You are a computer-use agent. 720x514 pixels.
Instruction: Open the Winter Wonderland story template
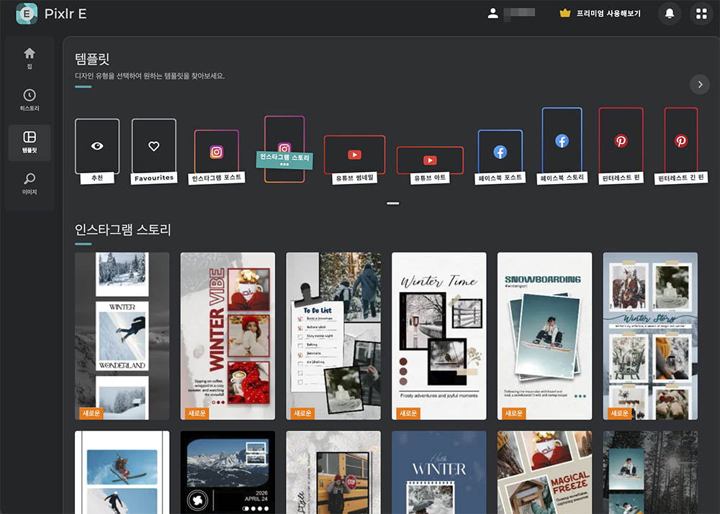(x=122, y=336)
